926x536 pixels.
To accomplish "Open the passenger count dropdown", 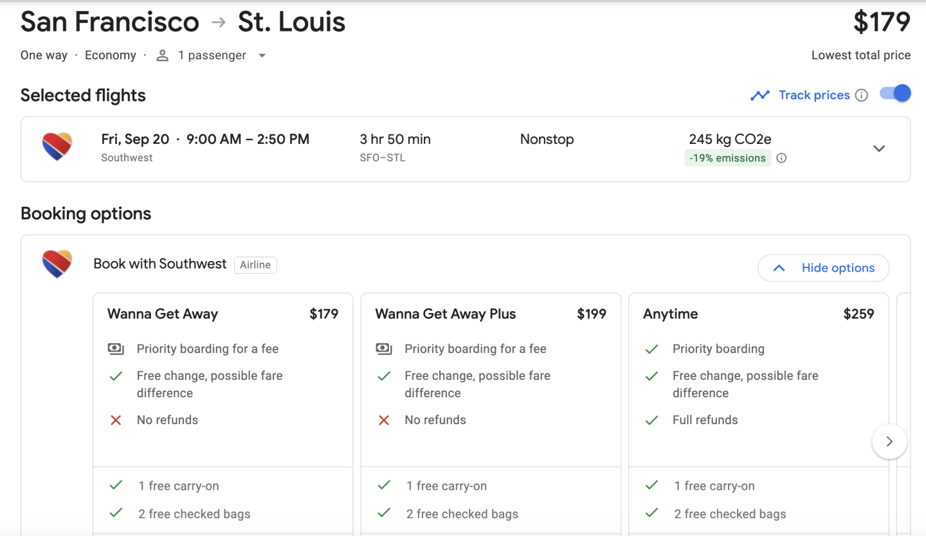I will pyautogui.click(x=262, y=56).
